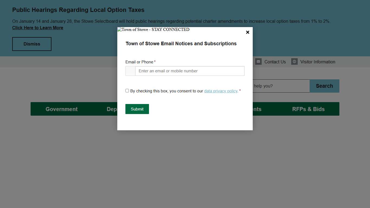Open the partially hidden 'Dep' navigation menu
This screenshot has width=370, height=208.
tap(112, 109)
